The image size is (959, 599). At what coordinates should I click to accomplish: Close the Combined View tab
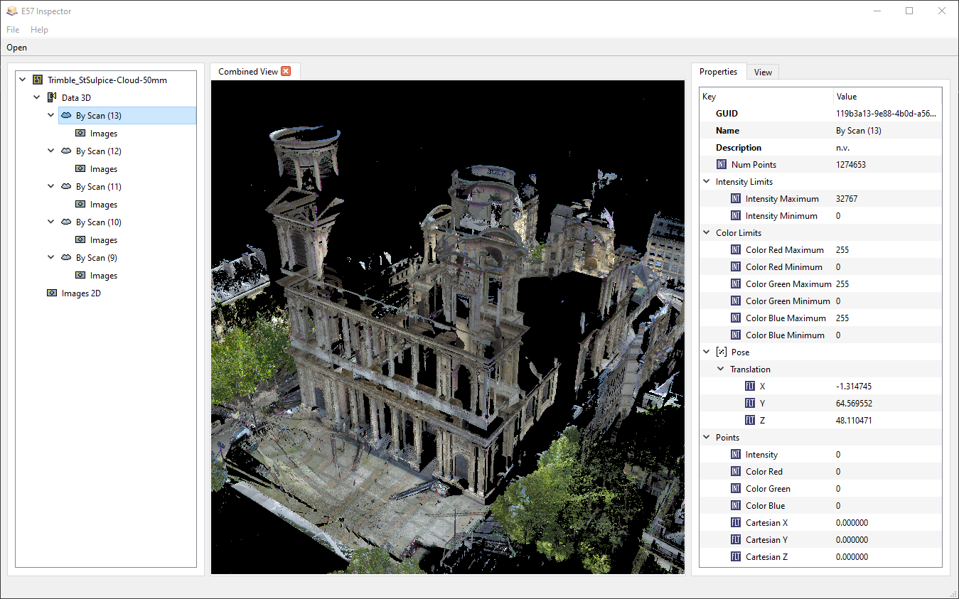[x=286, y=71]
